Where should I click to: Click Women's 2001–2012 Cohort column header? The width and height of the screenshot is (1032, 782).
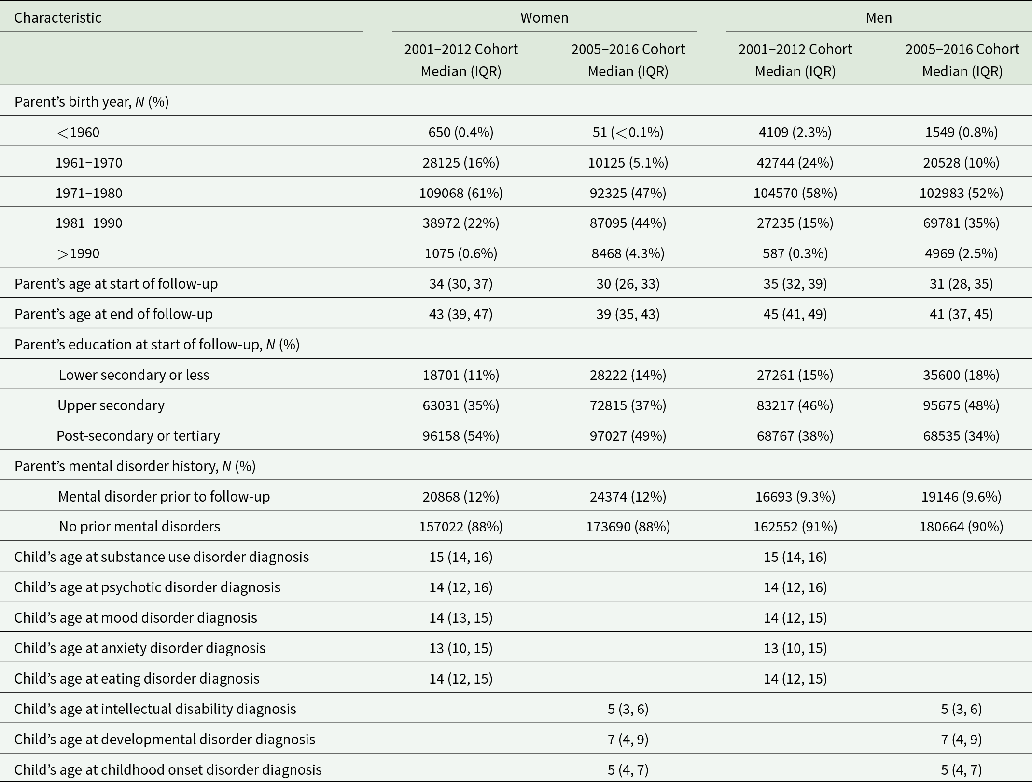[x=460, y=60]
